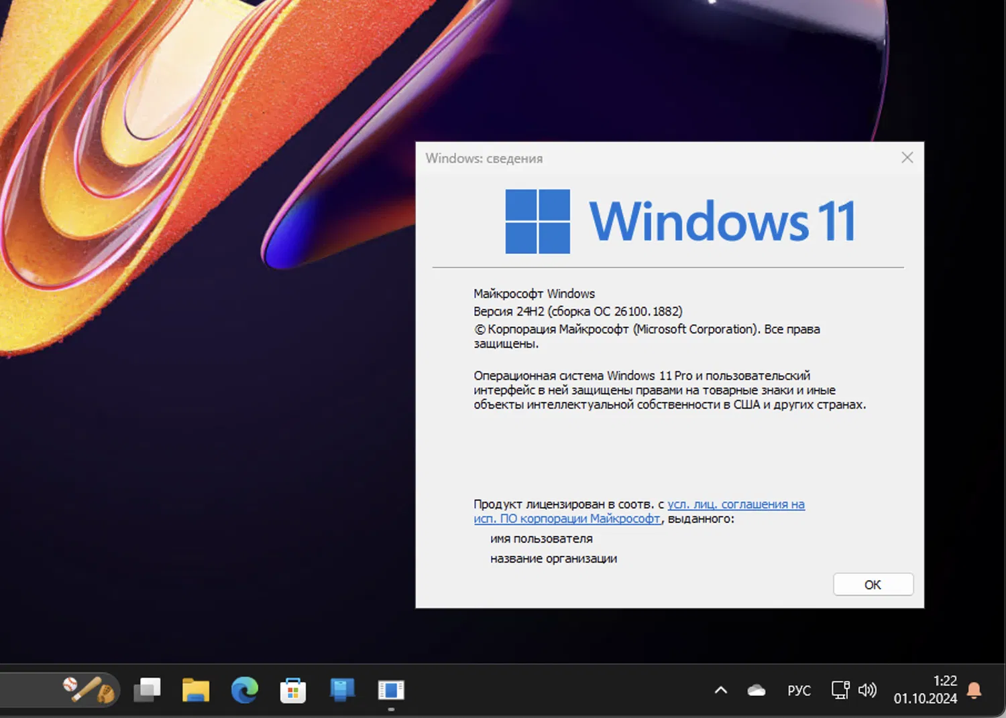Click OK to dismiss the Windows info dialog
The width and height of the screenshot is (1006, 718).
tap(873, 584)
